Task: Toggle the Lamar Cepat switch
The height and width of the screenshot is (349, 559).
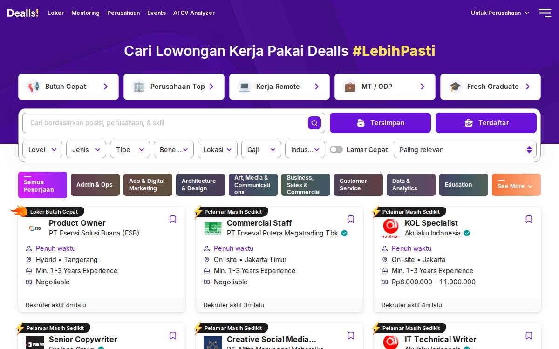Action: pos(336,149)
